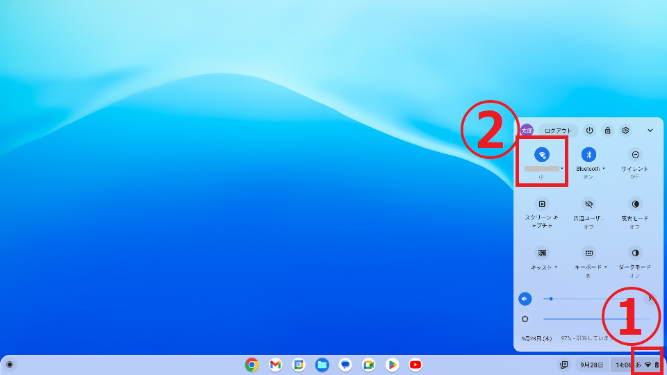Click the キーボード keyboard icon

click(588, 253)
